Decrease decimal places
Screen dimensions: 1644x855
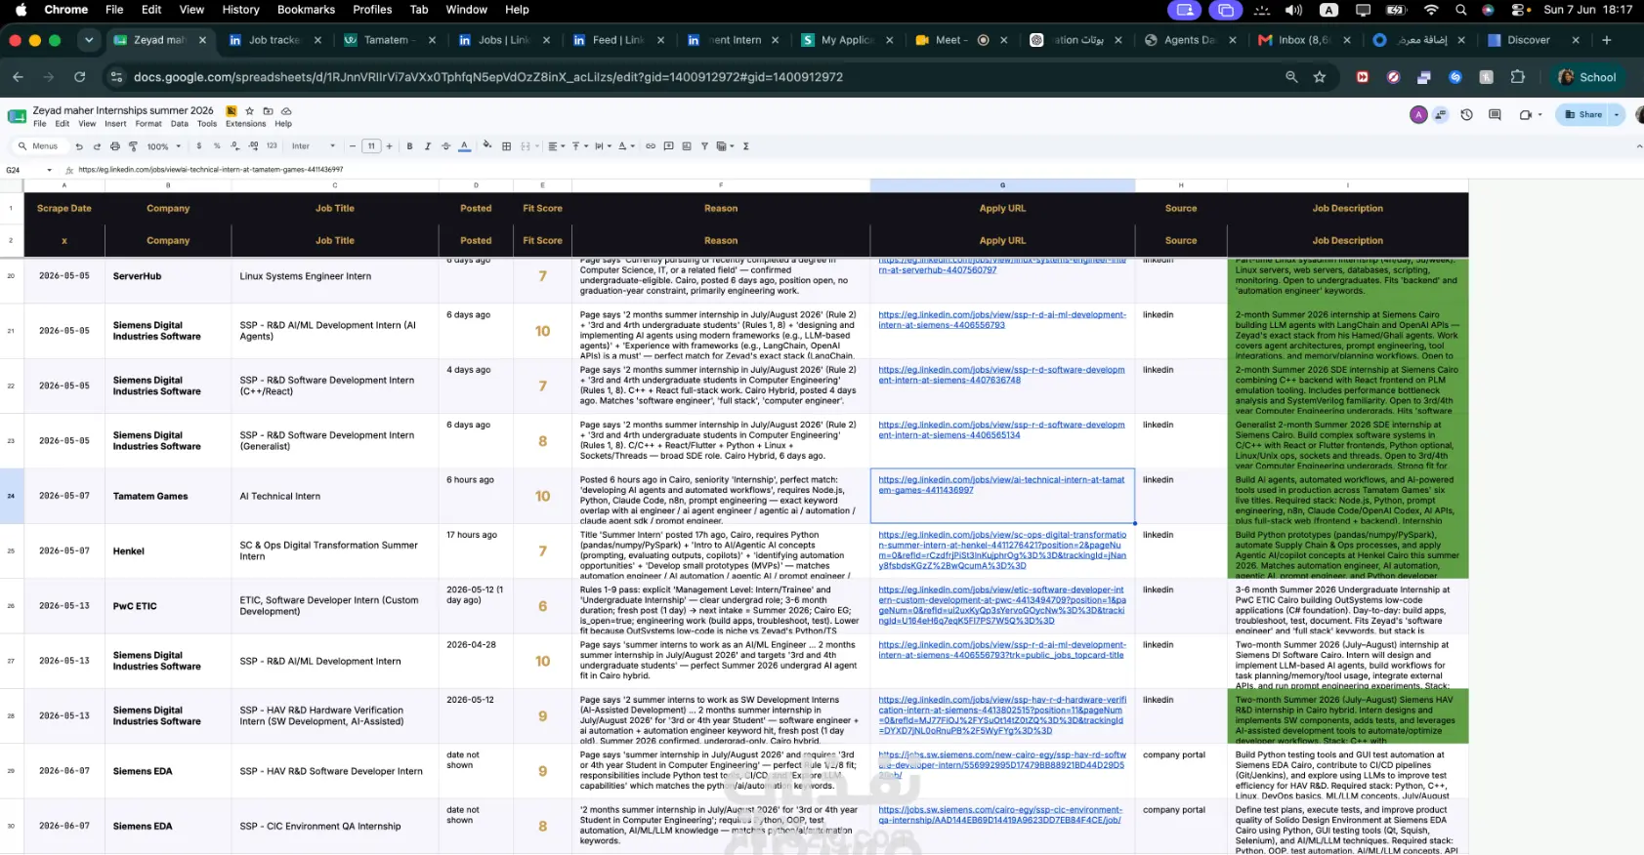pos(234,146)
